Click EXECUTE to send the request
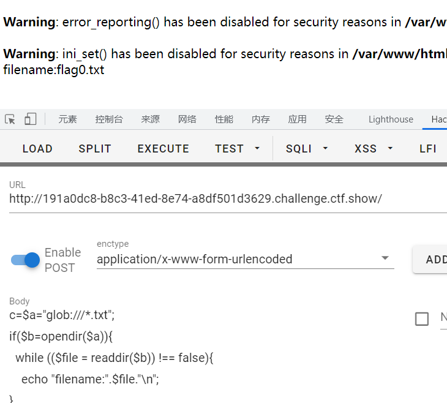 click(x=163, y=149)
